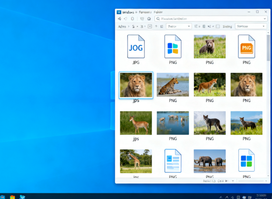Click the Sloting label in toolbar
Screen dimensions: 272x199
pyautogui.click(x=227, y=27)
